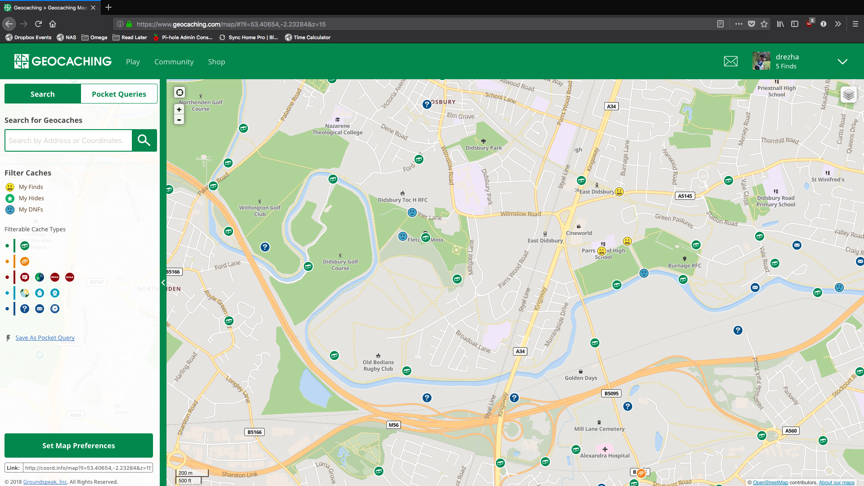Viewport: 864px width, 486px height.
Task: Toggle the My Finds filter
Action: 24,187
